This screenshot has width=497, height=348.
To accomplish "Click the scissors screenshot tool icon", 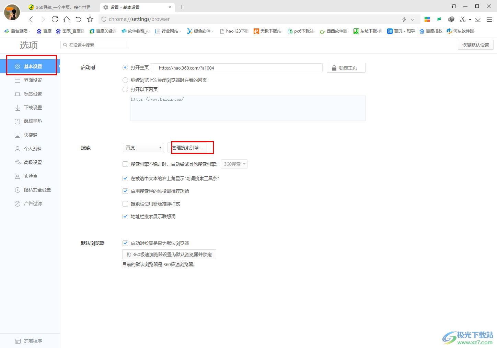I will point(463,19).
